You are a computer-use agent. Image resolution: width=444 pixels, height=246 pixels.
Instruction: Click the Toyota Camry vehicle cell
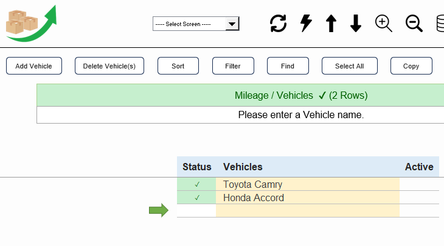point(308,184)
